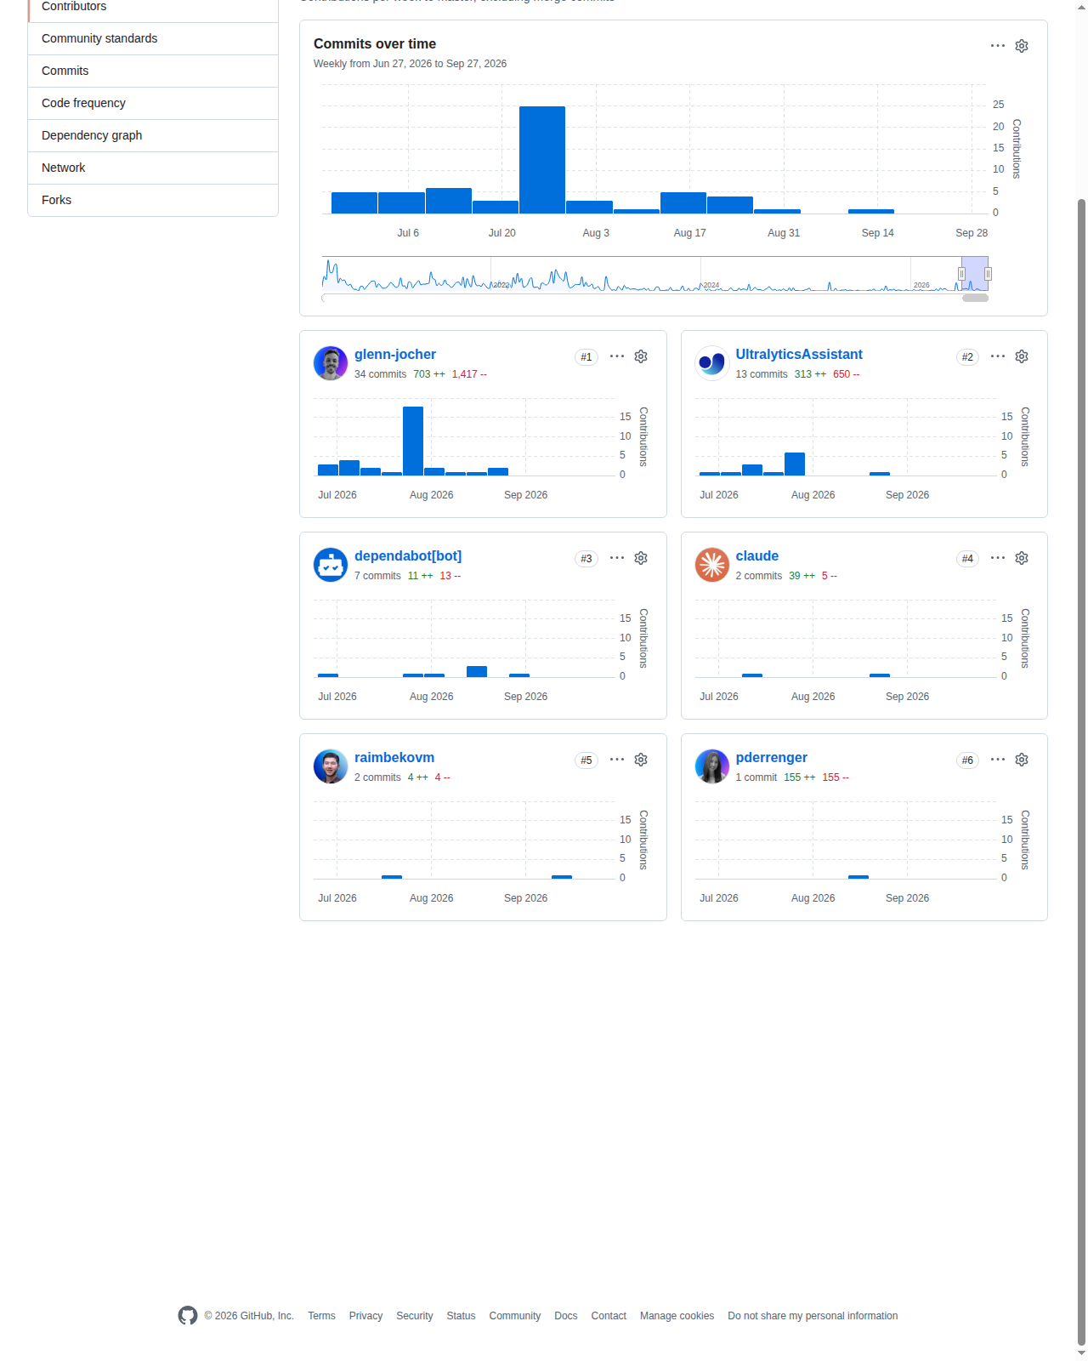Open Manage cookies in the footer
Viewport: 1088px width, 1361px height.
pos(677,1316)
